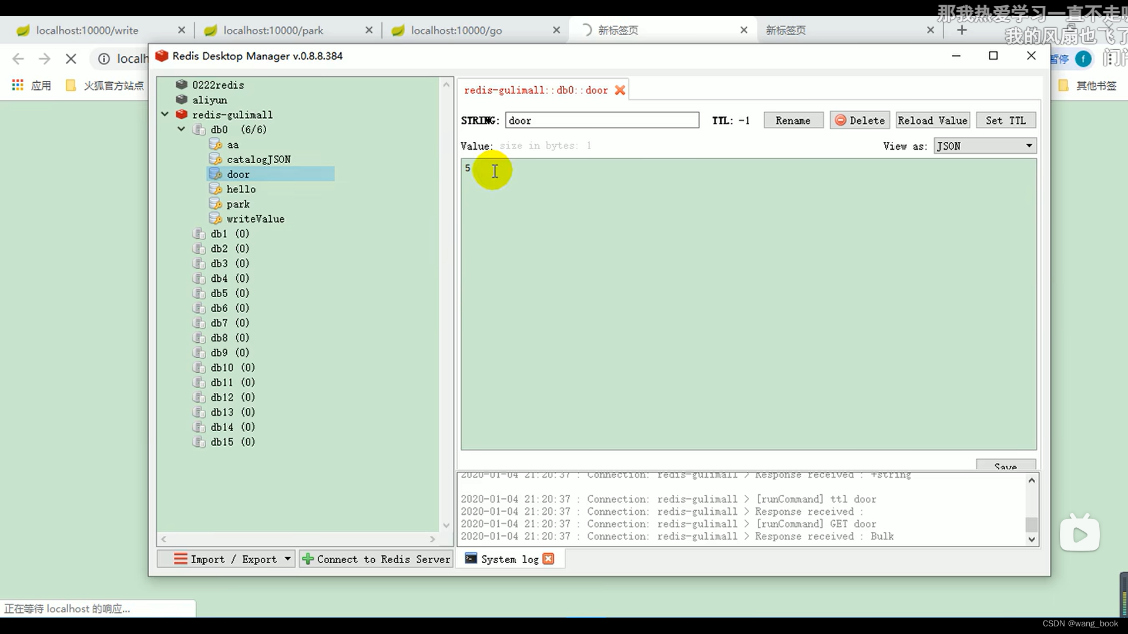Screen dimensions: 1128x634
Task: Open the hello key
Action: [x=241, y=189]
